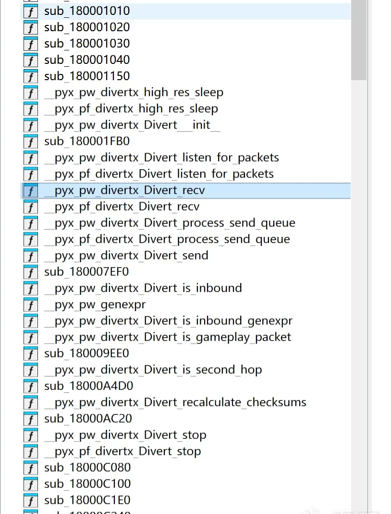Click function icon beside __pyx_pw_divertx_Divert_is_second_hop
The image size is (391, 514).
click(31, 370)
